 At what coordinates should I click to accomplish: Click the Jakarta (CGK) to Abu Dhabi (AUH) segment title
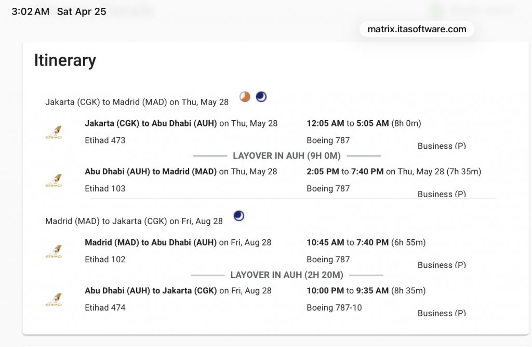[x=151, y=123]
